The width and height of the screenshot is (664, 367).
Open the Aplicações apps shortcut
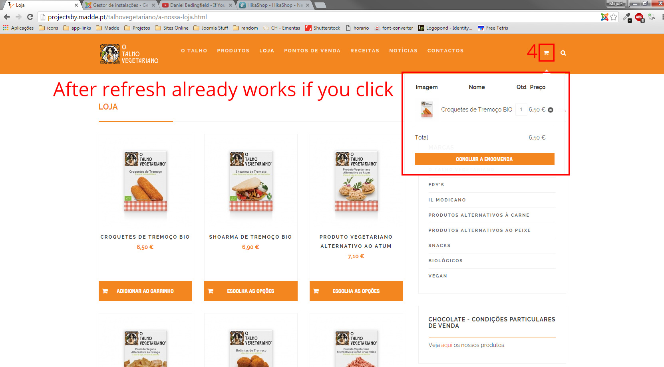pos(18,28)
